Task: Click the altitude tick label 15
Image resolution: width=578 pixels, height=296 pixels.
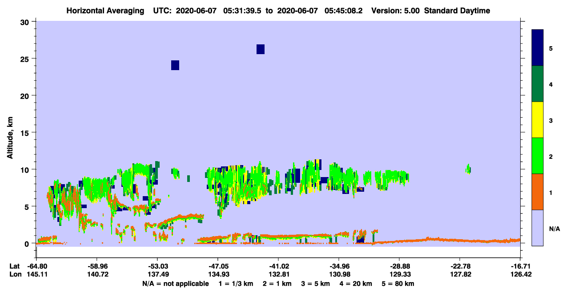Action: (26, 133)
